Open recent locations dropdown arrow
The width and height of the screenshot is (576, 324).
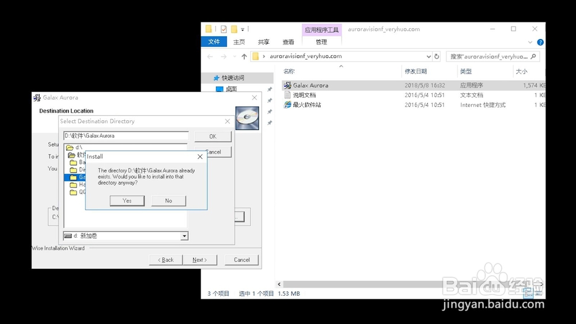point(234,56)
